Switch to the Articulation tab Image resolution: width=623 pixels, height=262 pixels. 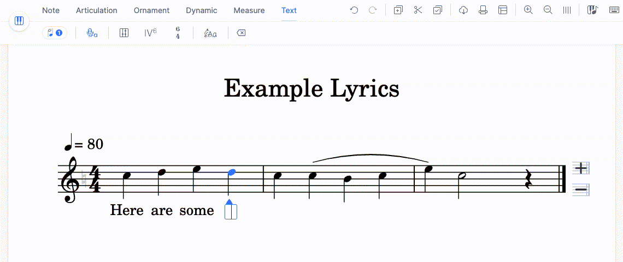97,10
